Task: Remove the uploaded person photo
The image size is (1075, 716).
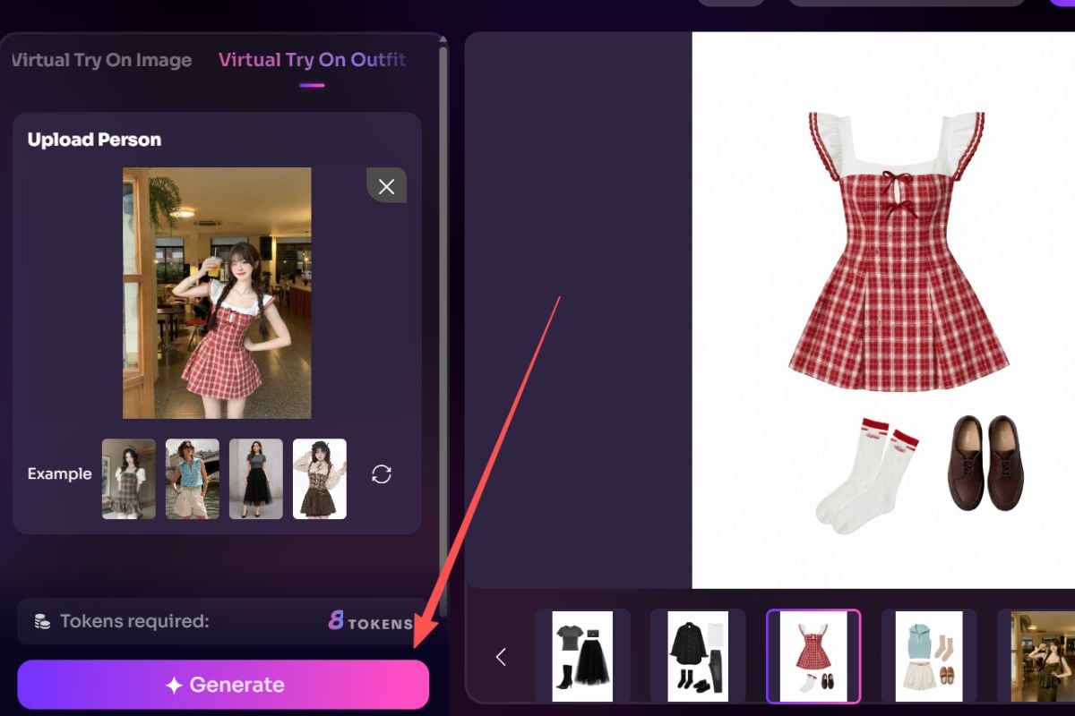Action: pyautogui.click(x=386, y=186)
